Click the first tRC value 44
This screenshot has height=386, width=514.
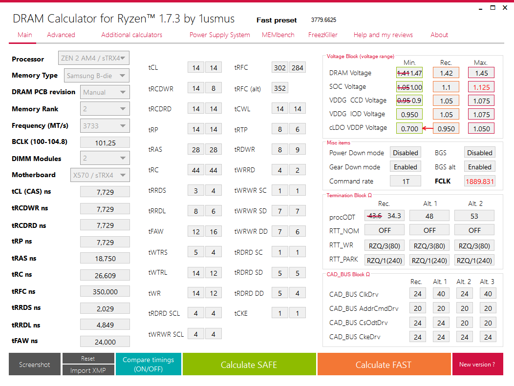[x=196, y=170]
